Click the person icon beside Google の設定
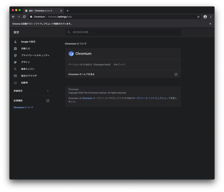Image resolution: width=224 pixels, height=192 pixels. pos(15,42)
